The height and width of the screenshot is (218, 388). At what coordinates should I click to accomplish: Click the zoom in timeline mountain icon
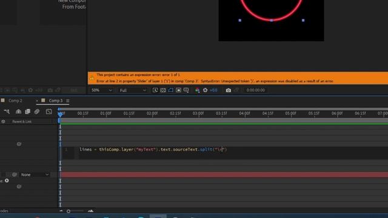click(90, 211)
